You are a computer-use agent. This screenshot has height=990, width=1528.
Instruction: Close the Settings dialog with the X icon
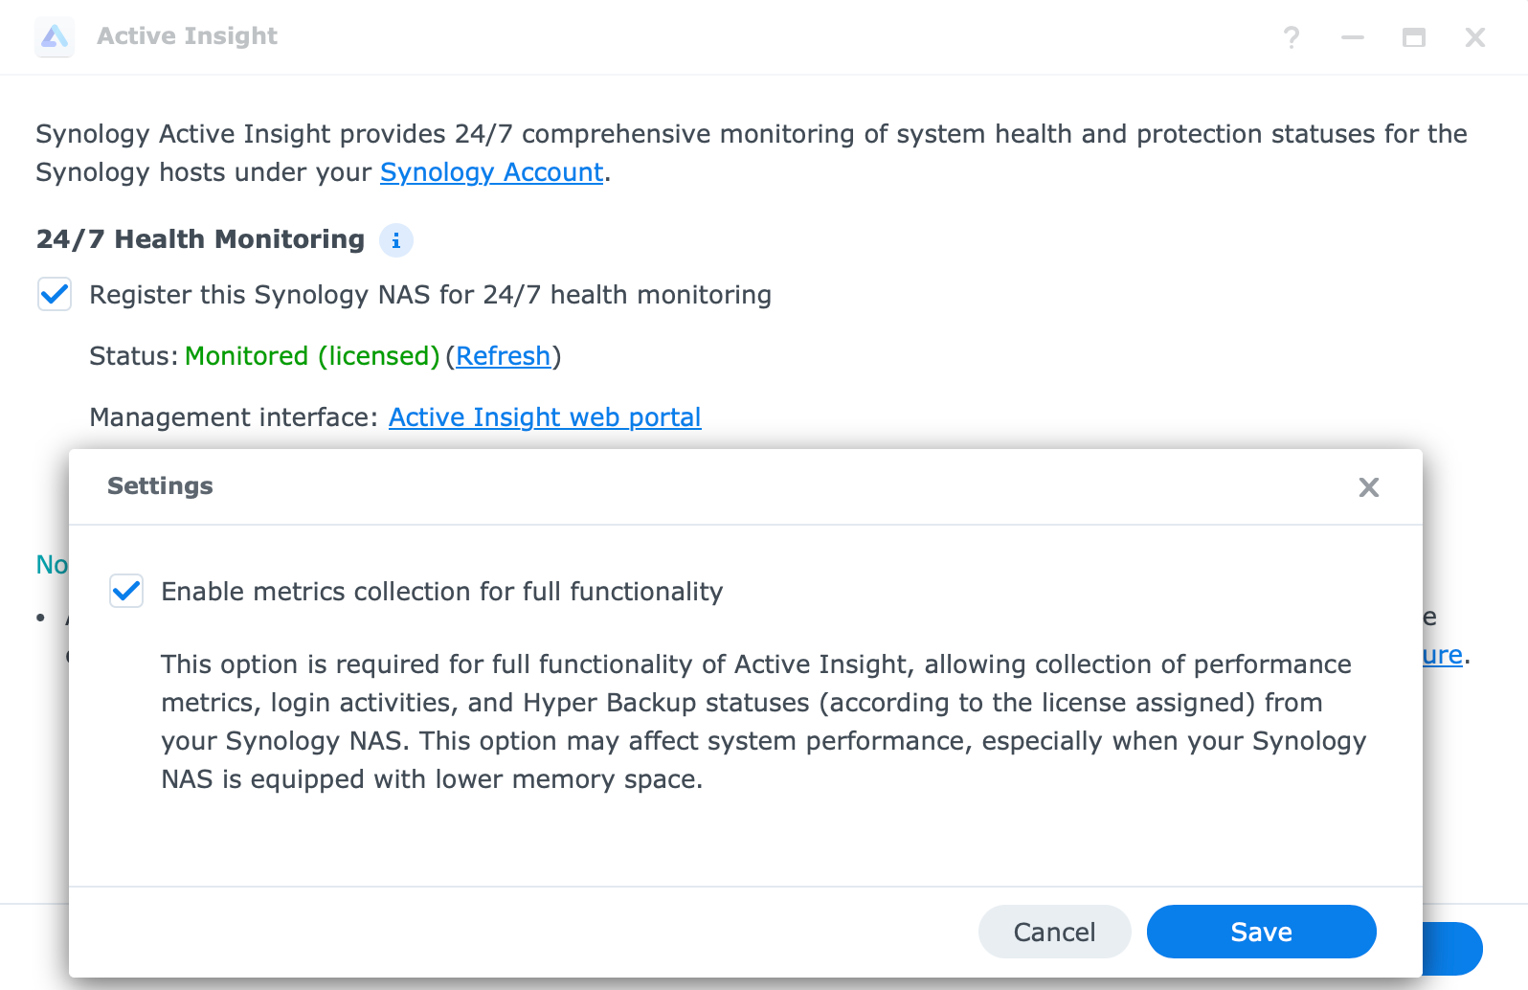click(x=1369, y=487)
